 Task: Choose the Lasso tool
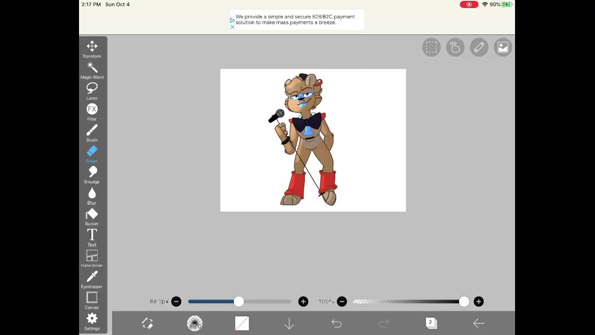click(x=92, y=91)
